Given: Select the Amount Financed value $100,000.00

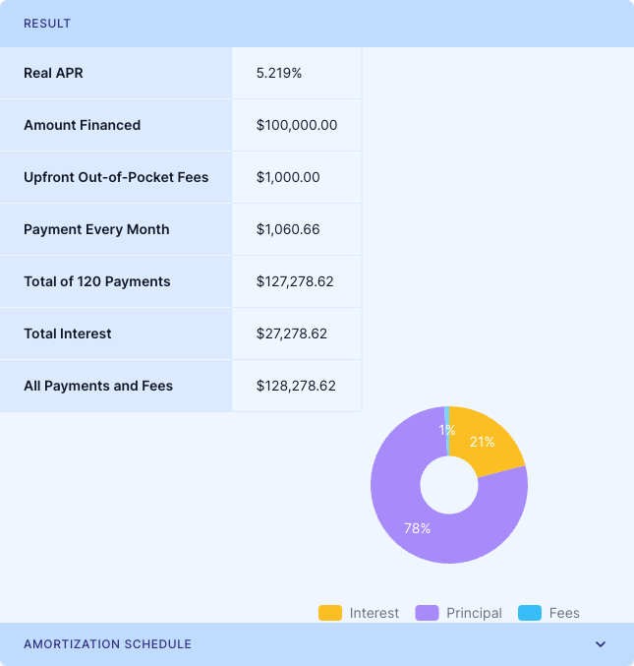Looking at the screenshot, I should tap(297, 125).
